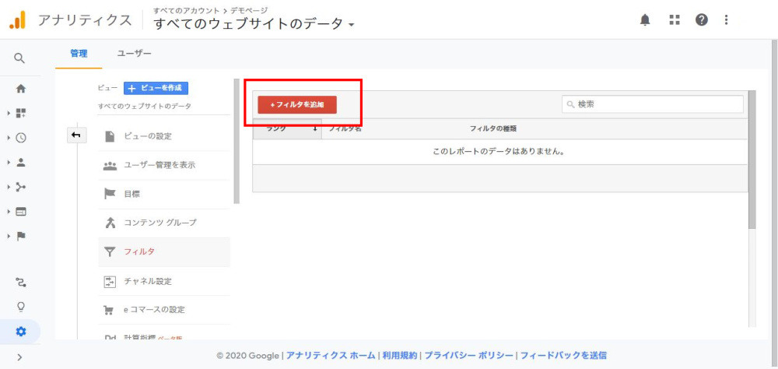778x369 pixels.
Task: Open the Google apps grid icon
Action: click(675, 20)
